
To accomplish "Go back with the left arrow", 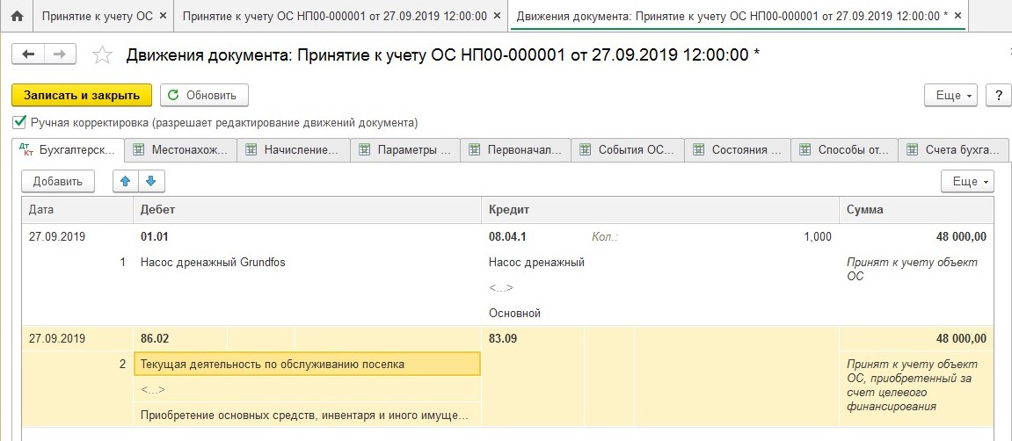I will point(28,54).
